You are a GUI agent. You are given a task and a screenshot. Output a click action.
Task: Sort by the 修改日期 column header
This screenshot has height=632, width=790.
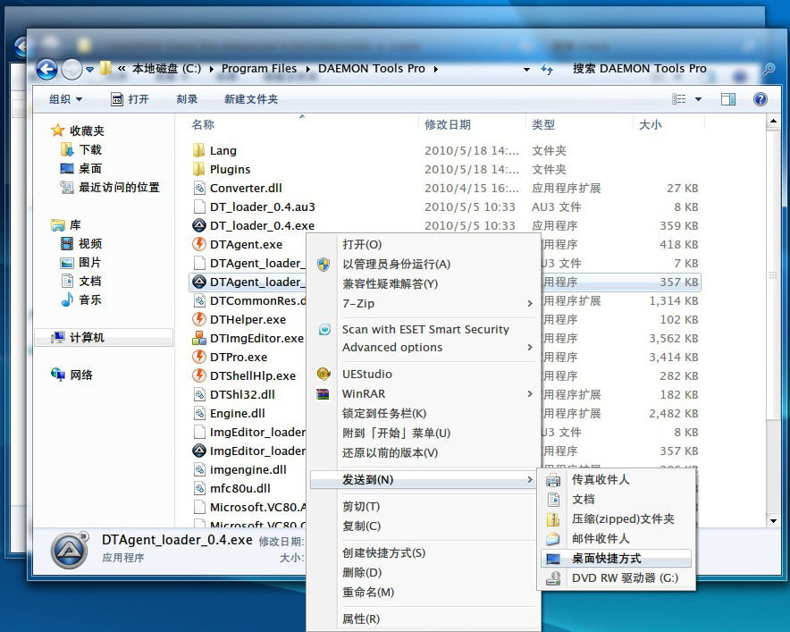tap(448, 124)
